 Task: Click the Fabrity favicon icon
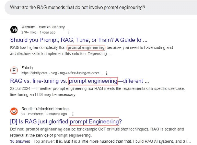point(14,70)
